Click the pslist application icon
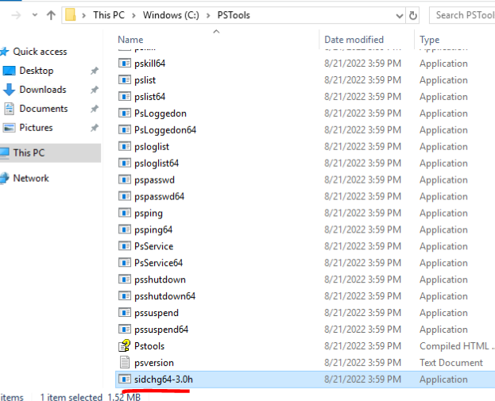495x401 pixels. pyautogui.click(x=125, y=80)
